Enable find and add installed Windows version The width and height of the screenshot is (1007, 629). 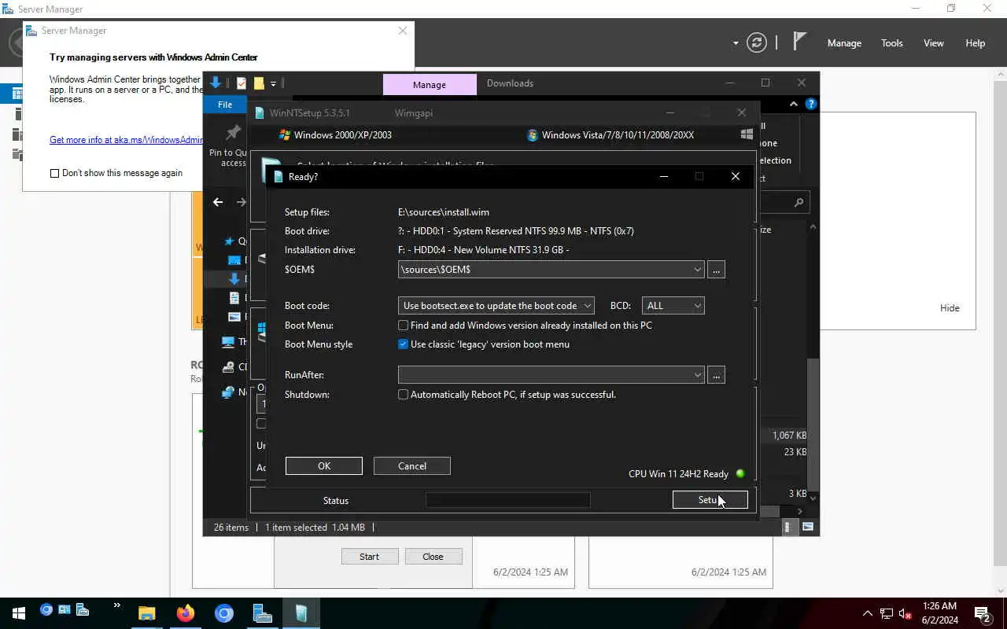tap(403, 326)
